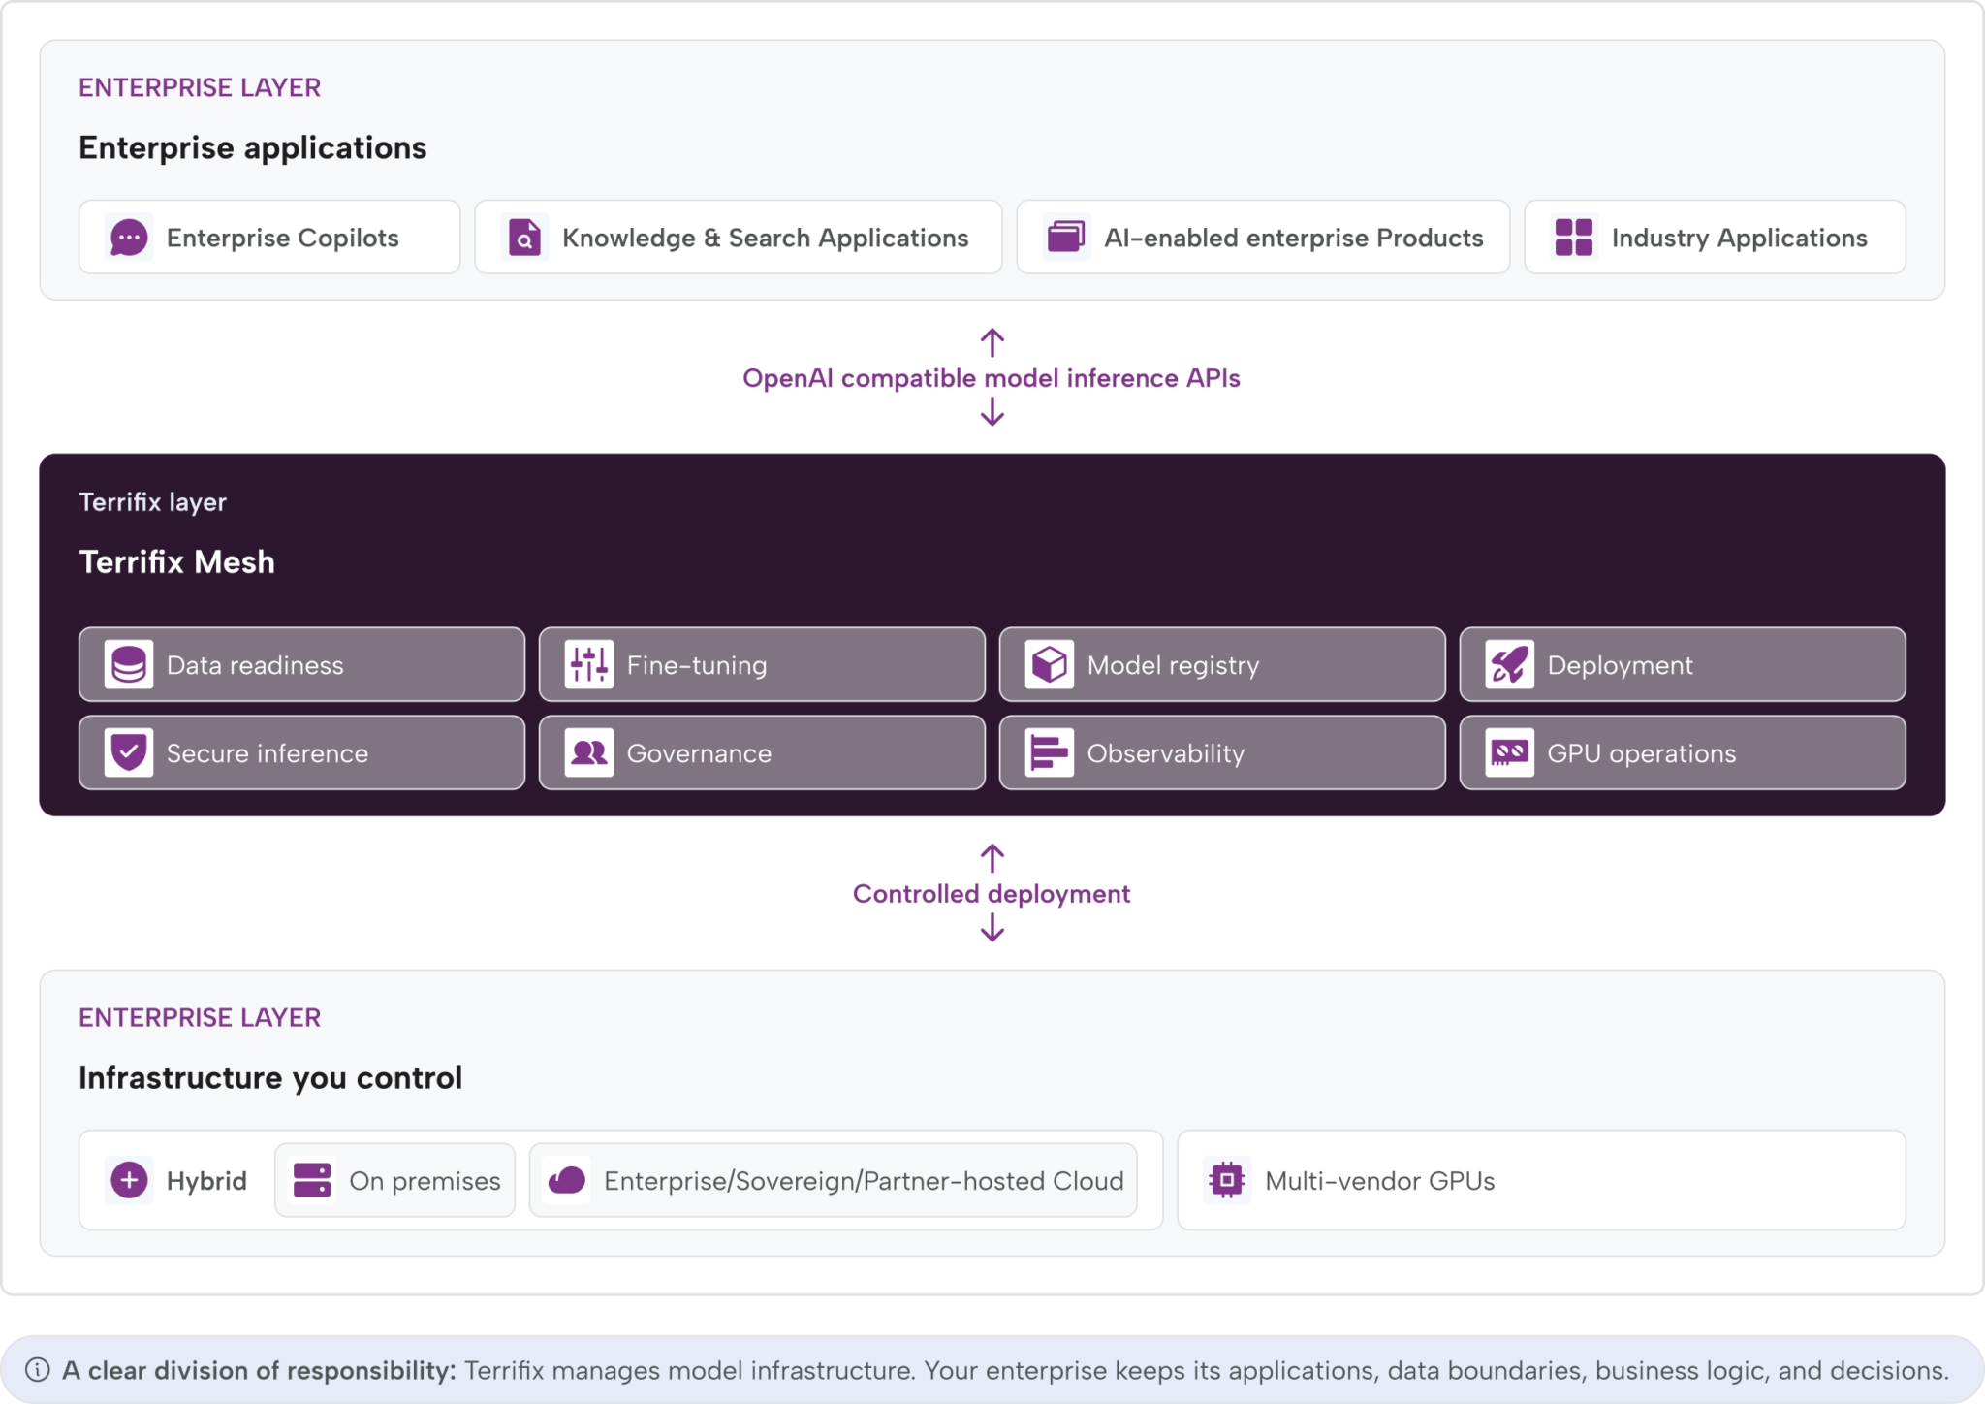
Task: Open the Industry Applications card
Action: (x=1716, y=238)
